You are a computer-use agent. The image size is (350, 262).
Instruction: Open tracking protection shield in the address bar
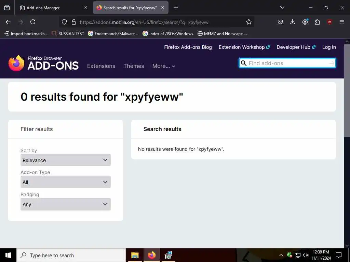click(x=64, y=22)
